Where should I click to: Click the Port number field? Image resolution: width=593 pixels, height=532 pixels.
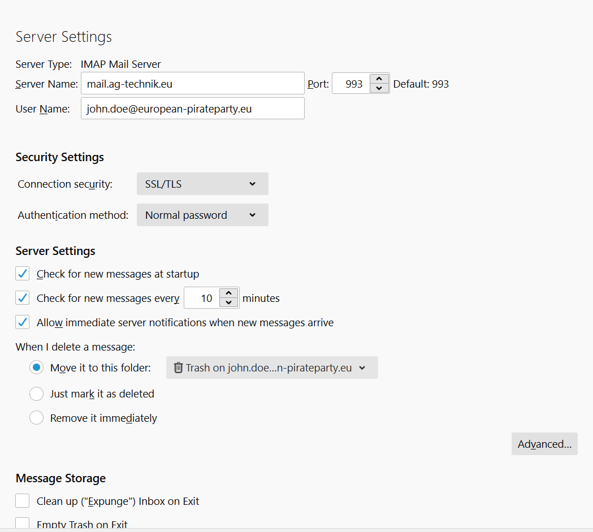351,84
